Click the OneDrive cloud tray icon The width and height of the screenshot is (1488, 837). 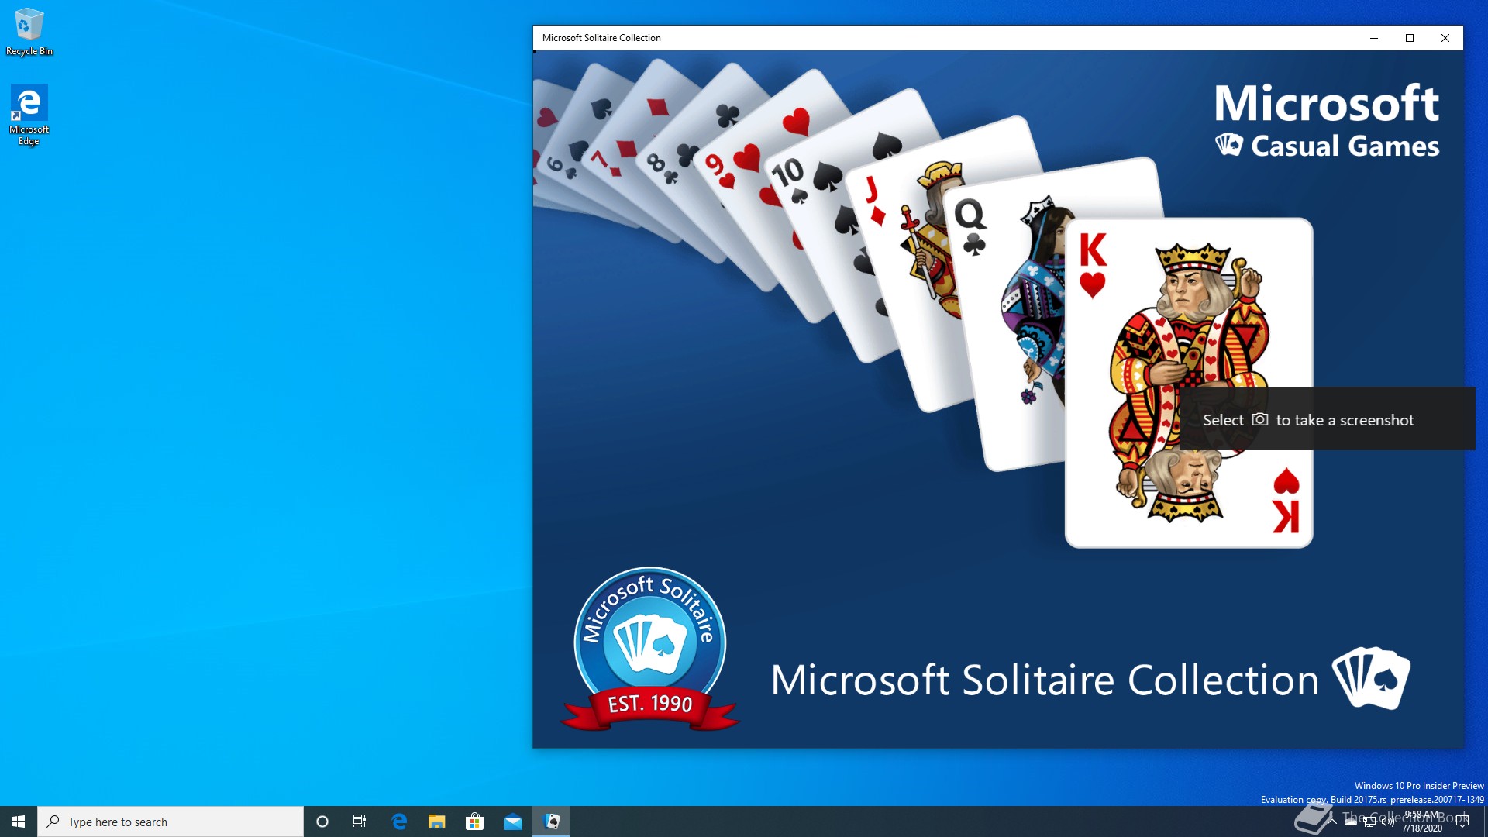pyautogui.click(x=1351, y=821)
